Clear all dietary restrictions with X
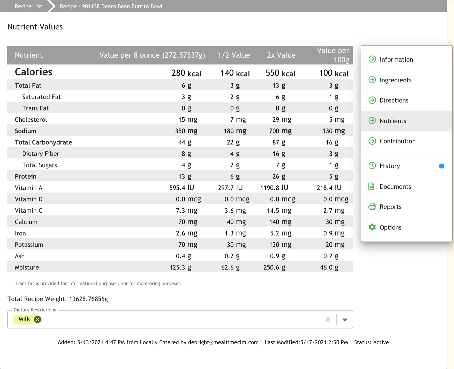 (328, 320)
